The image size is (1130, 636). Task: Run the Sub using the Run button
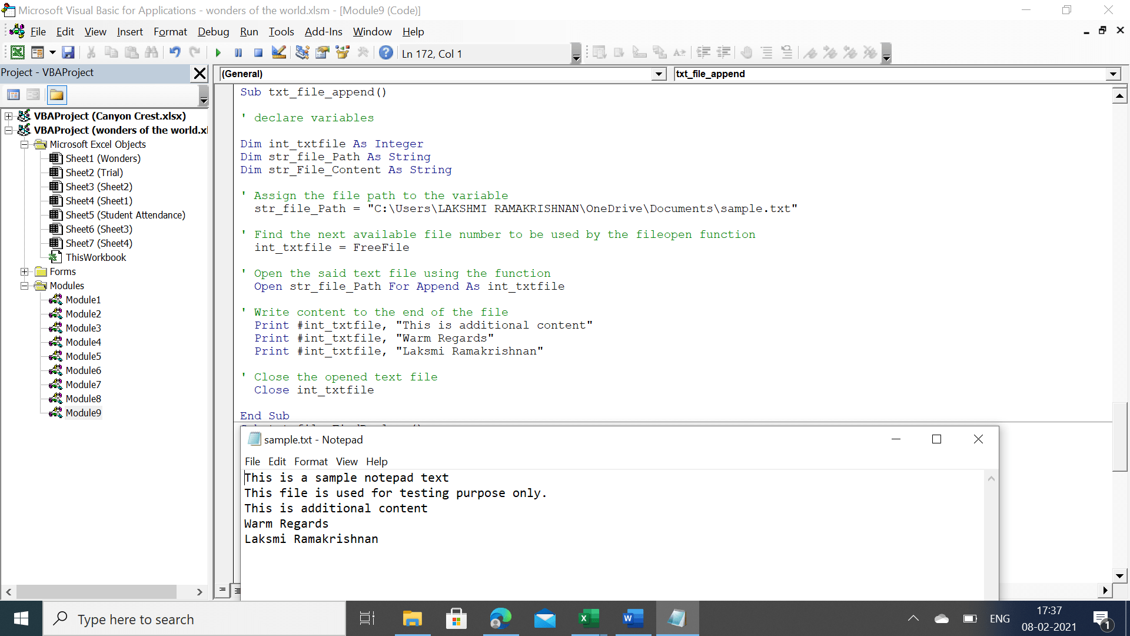tap(218, 52)
